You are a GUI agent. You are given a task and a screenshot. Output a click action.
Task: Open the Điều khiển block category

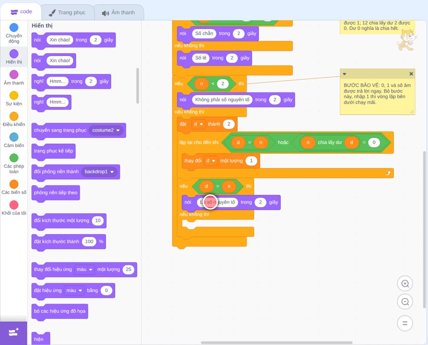click(x=14, y=119)
